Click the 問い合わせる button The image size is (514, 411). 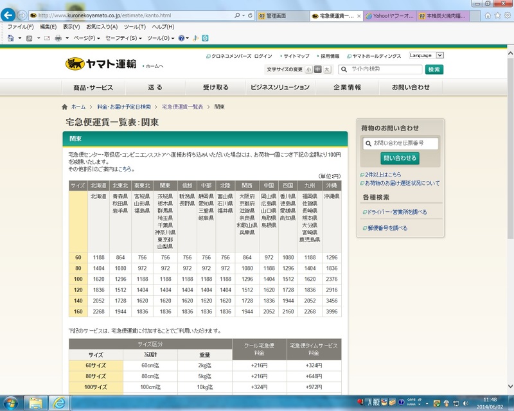(400, 159)
